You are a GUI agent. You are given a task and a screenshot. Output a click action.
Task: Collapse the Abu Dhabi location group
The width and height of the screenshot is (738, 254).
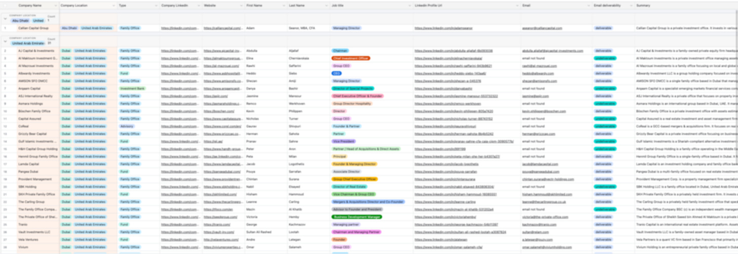click(5, 18)
